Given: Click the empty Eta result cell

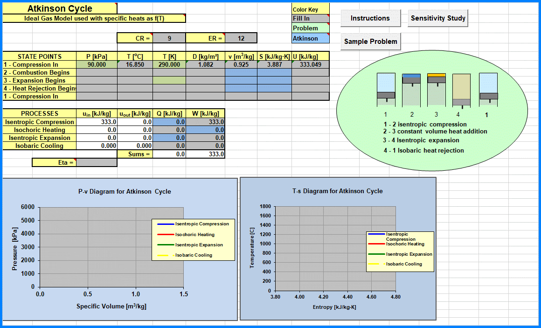Looking at the screenshot, I should pos(97,162).
